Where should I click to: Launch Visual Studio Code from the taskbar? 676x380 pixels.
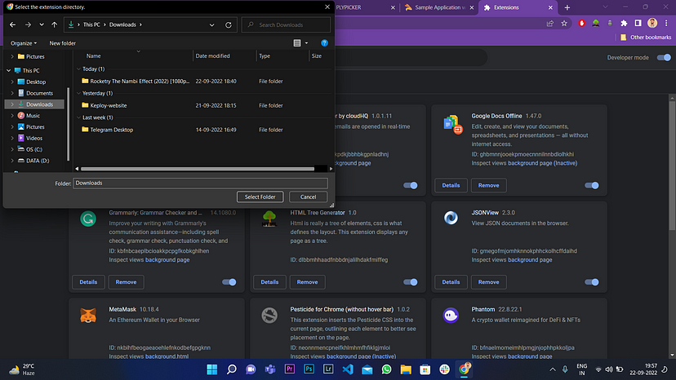(x=348, y=369)
